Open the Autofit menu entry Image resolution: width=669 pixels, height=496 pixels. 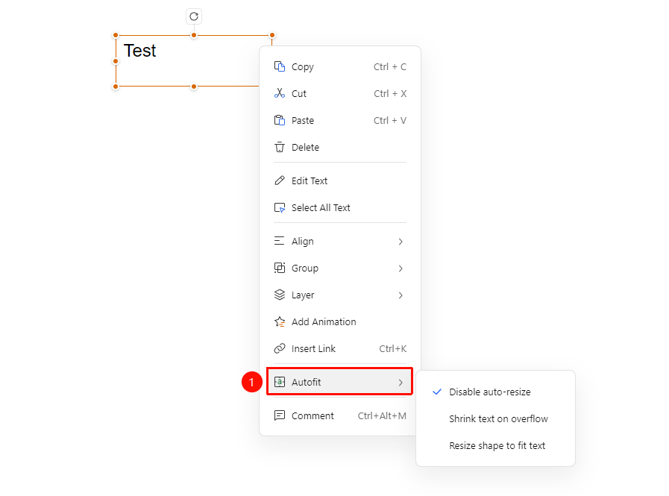[340, 382]
